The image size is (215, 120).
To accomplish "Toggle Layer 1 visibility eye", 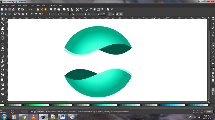I will pyautogui.click(x=32, y=111).
